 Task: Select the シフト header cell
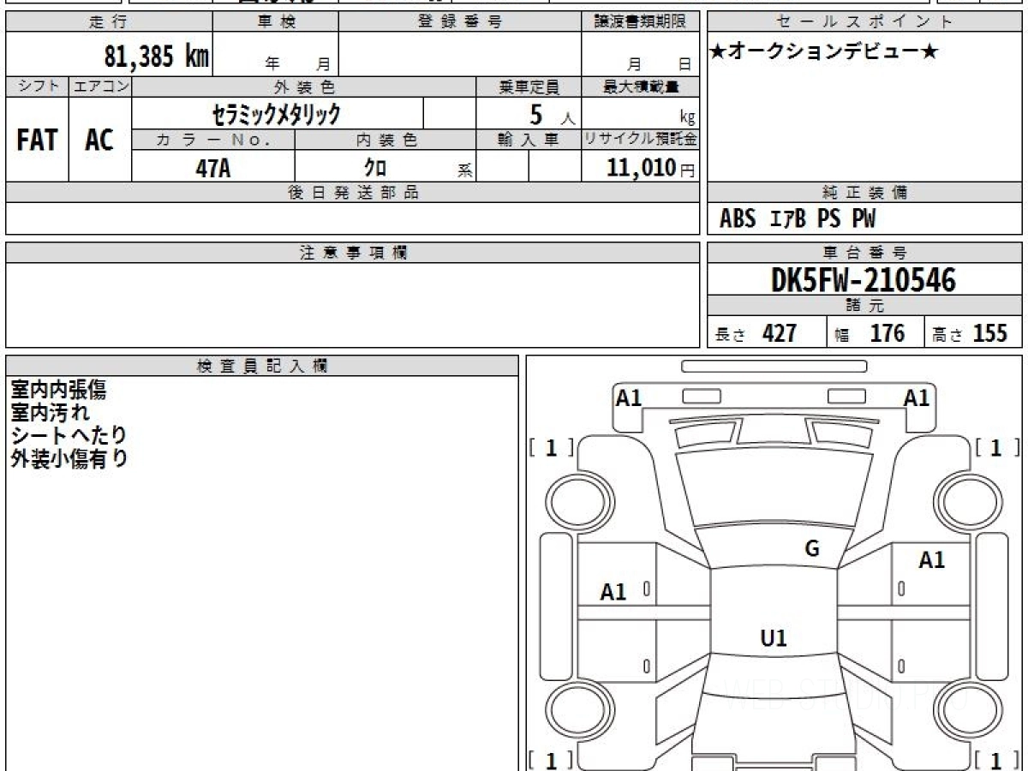pyautogui.click(x=37, y=87)
